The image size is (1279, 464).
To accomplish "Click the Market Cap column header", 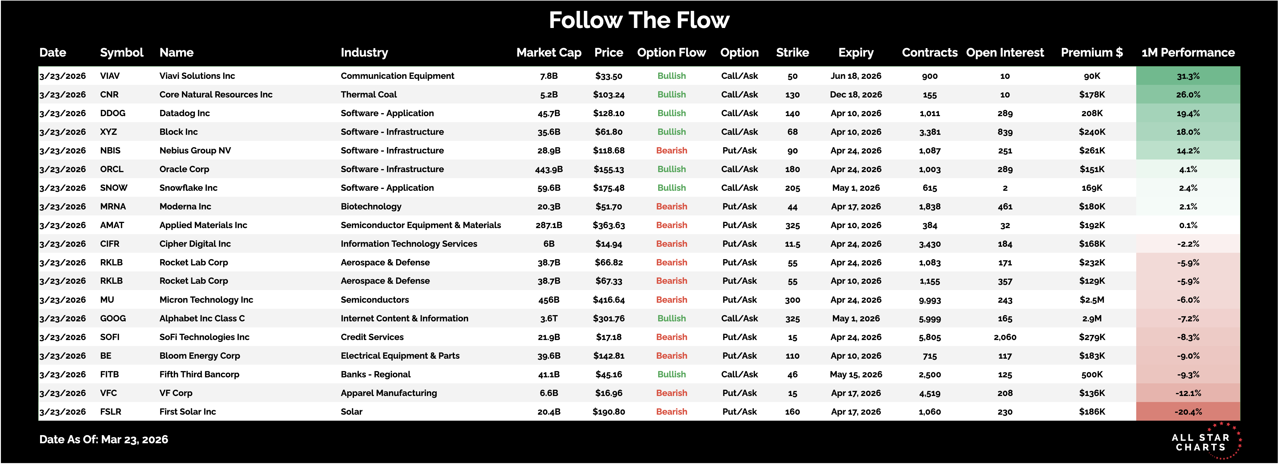I will [549, 53].
